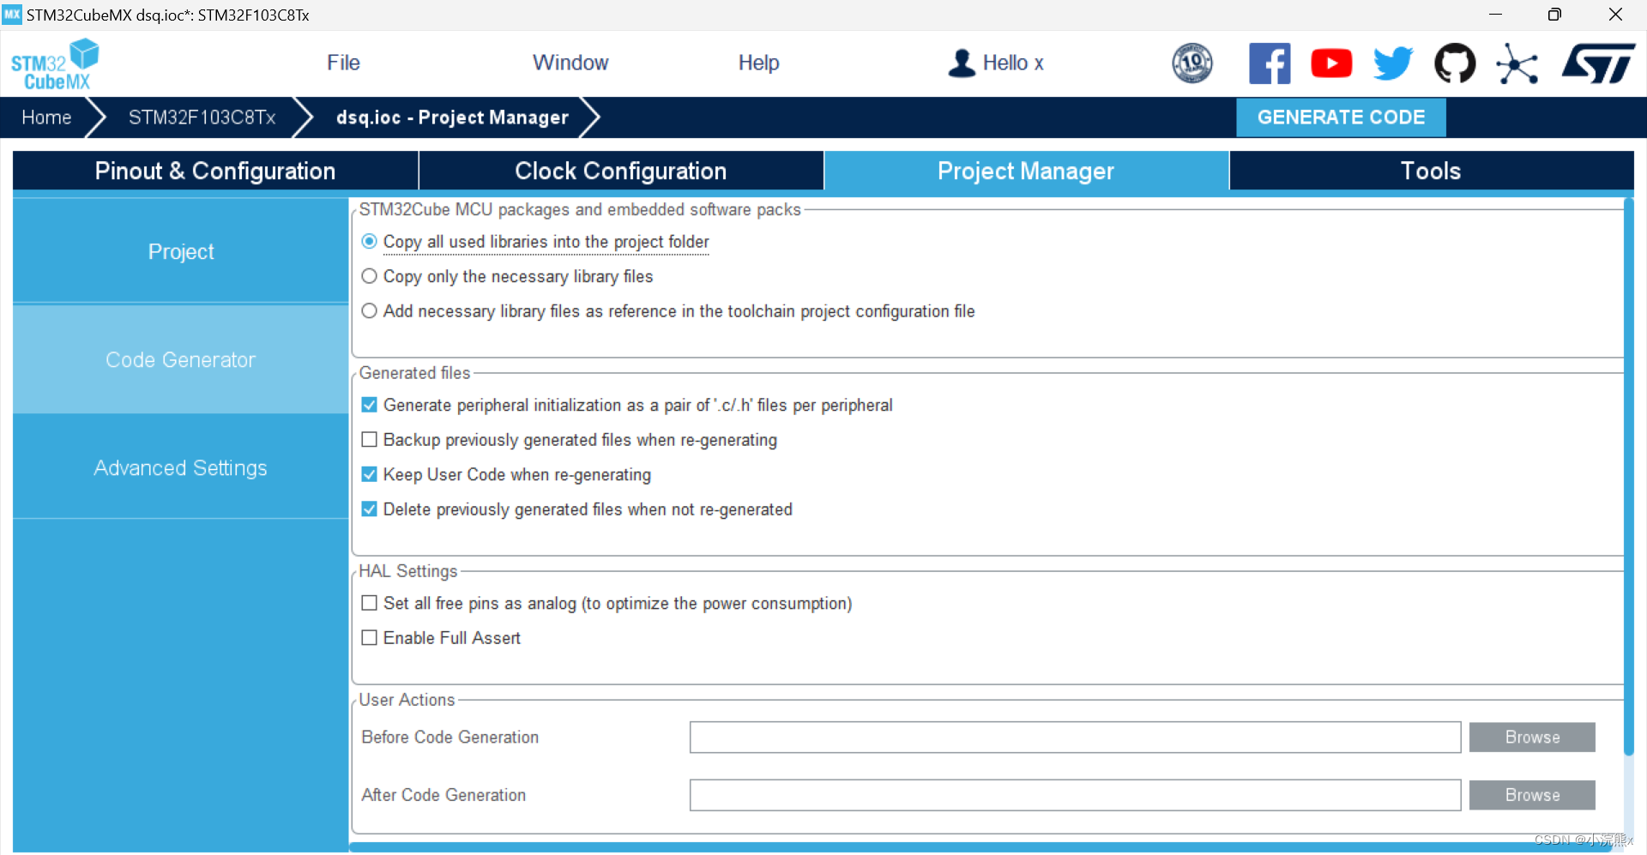Click the STM32F103C8Tx breadcrumb
1647x855 pixels.
click(202, 117)
